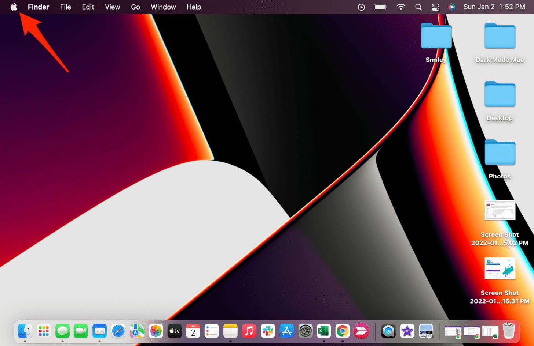Open the View menu

113,7
